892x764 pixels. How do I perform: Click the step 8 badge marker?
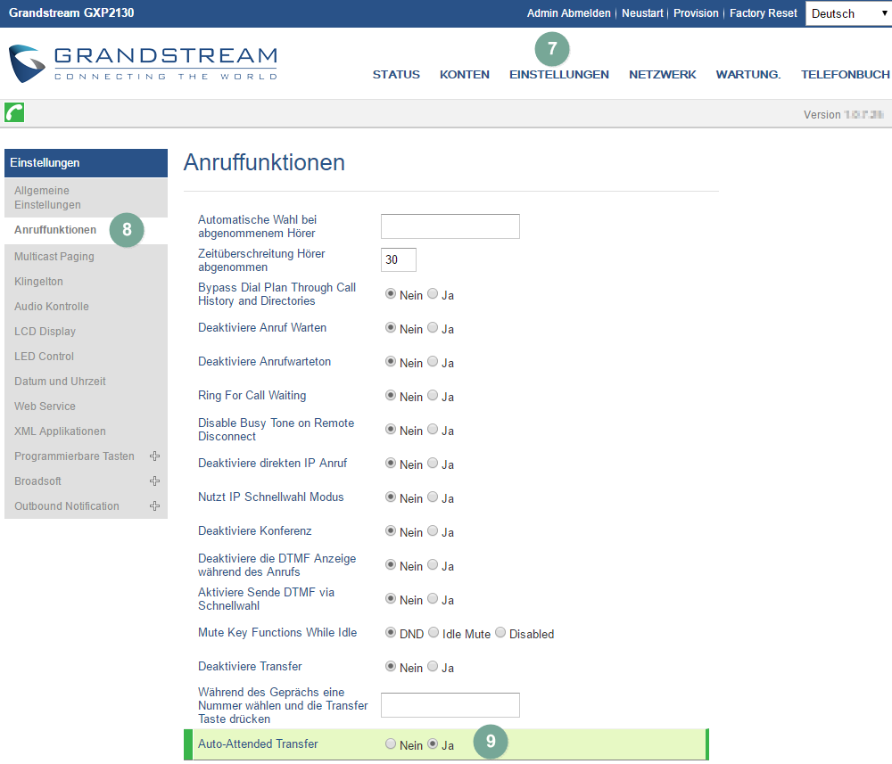tap(127, 230)
